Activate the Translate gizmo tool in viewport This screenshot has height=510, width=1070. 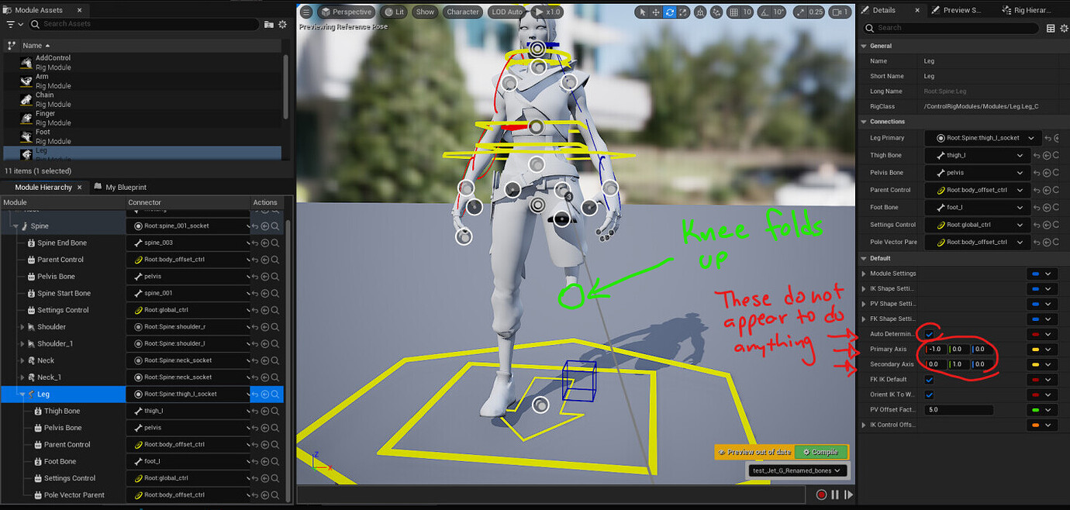pos(656,12)
